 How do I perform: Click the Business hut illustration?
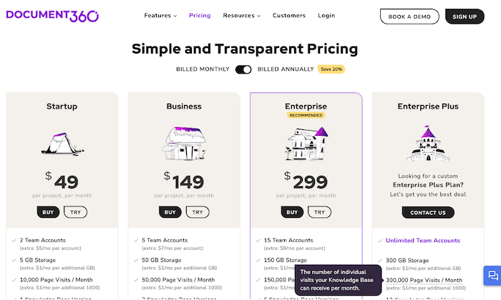(x=184, y=143)
